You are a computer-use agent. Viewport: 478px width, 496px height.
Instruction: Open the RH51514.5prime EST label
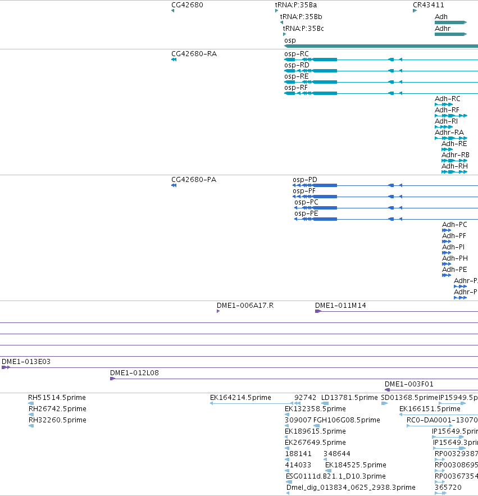click(57, 398)
